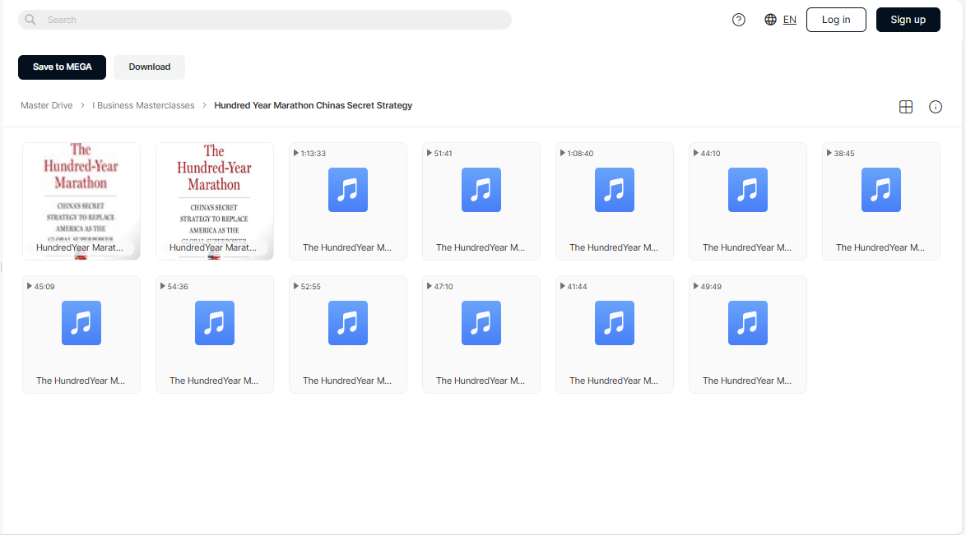Screen dimensions: 966x535
Task: Click music icon of 41:44 audio file
Action: [614, 323]
